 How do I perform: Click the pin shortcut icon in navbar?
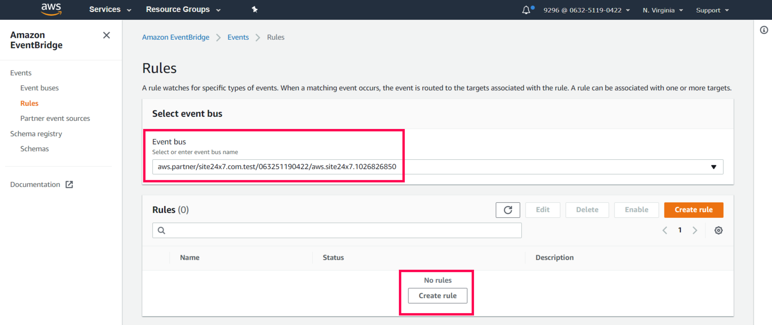254,9
